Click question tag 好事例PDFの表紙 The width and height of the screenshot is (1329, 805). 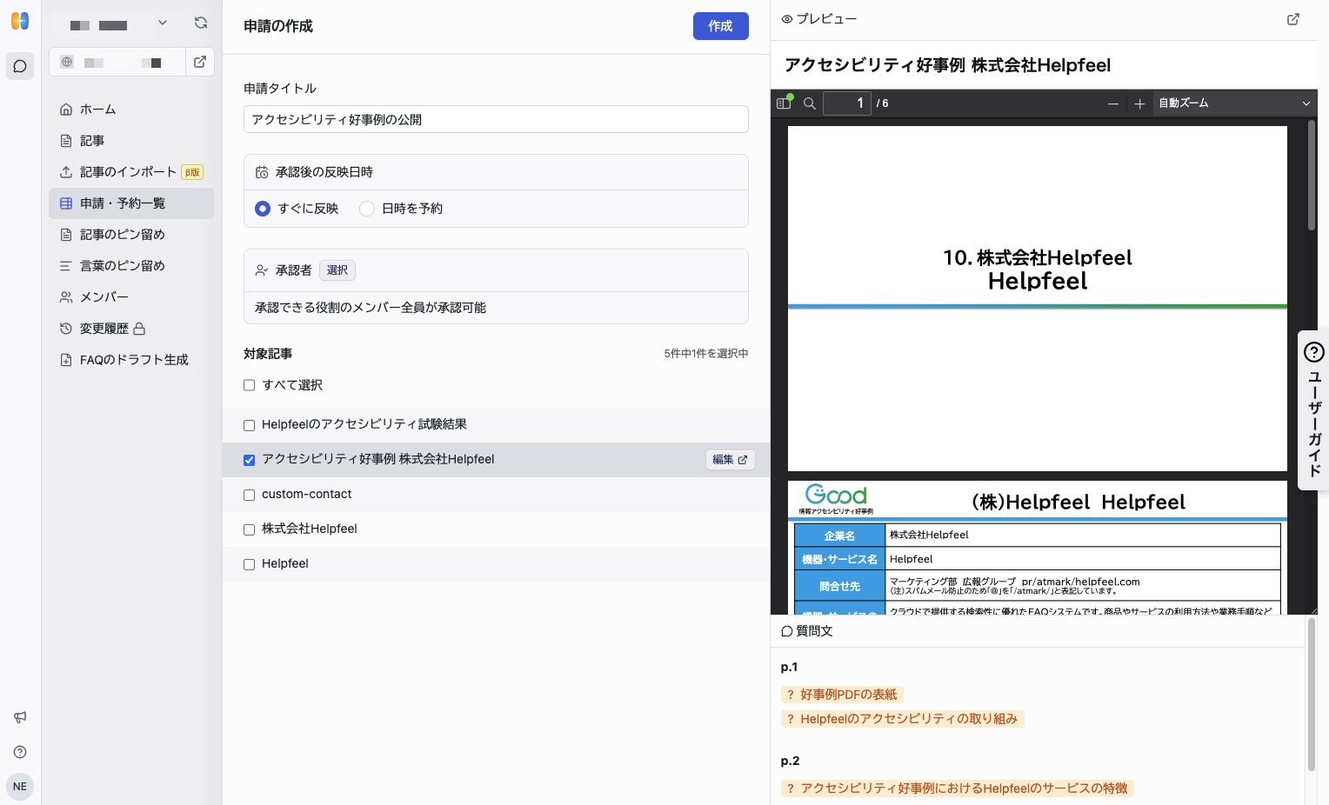click(842, 695)
